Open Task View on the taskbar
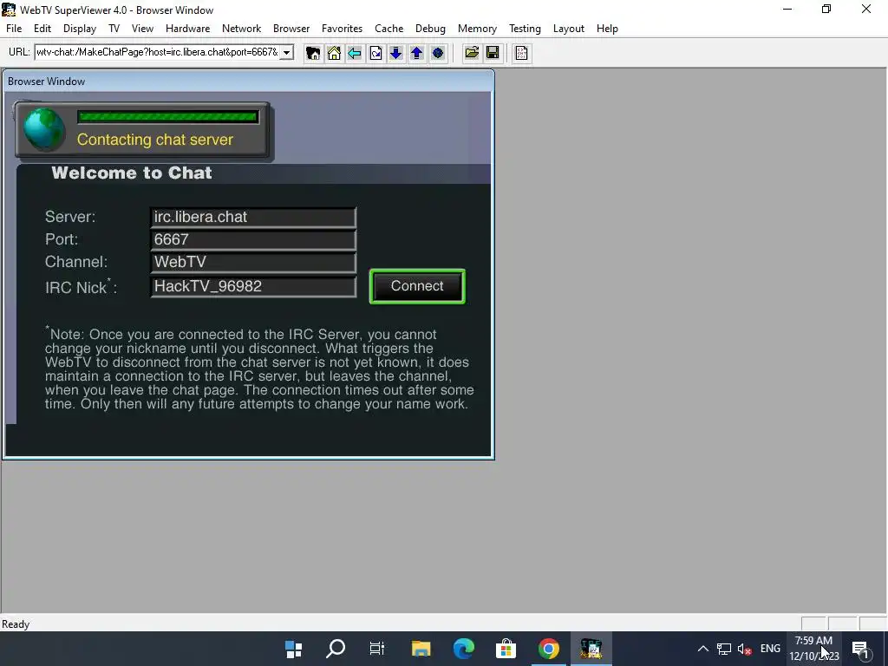888x666 pixels. [x=377, y=649]
